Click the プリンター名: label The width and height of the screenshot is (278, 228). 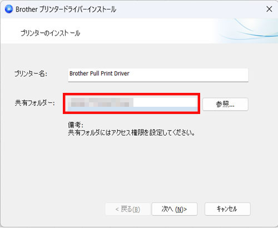pos(31,74)
